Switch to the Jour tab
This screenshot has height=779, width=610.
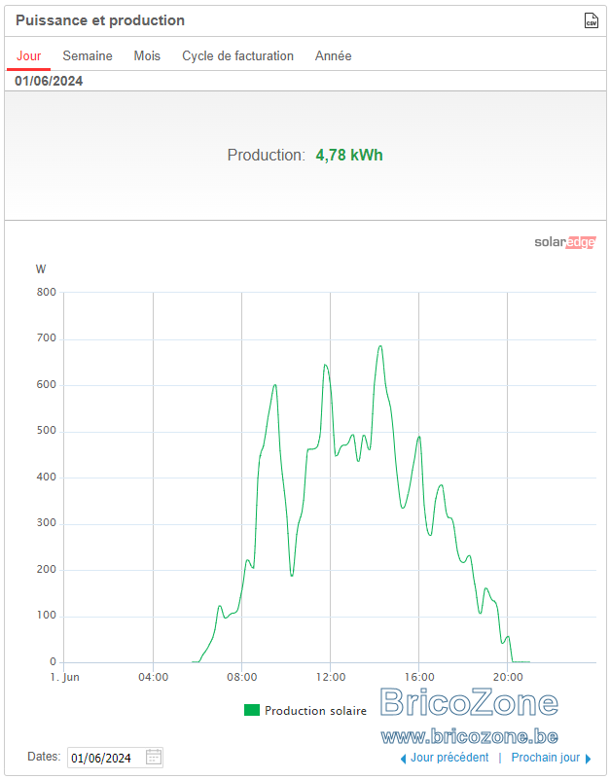pos(29,55)
